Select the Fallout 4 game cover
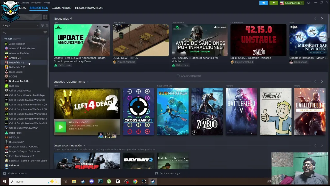 (x=276, y=112)
